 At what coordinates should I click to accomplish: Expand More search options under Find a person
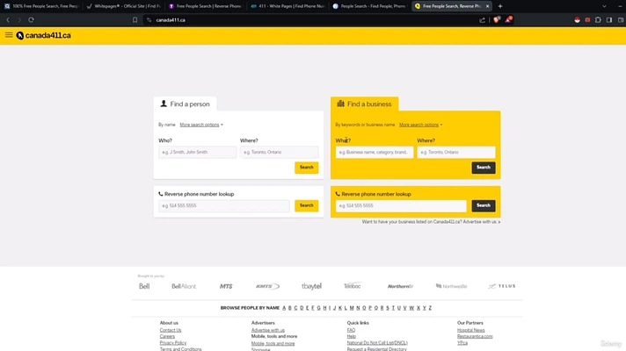coord(200,125)
